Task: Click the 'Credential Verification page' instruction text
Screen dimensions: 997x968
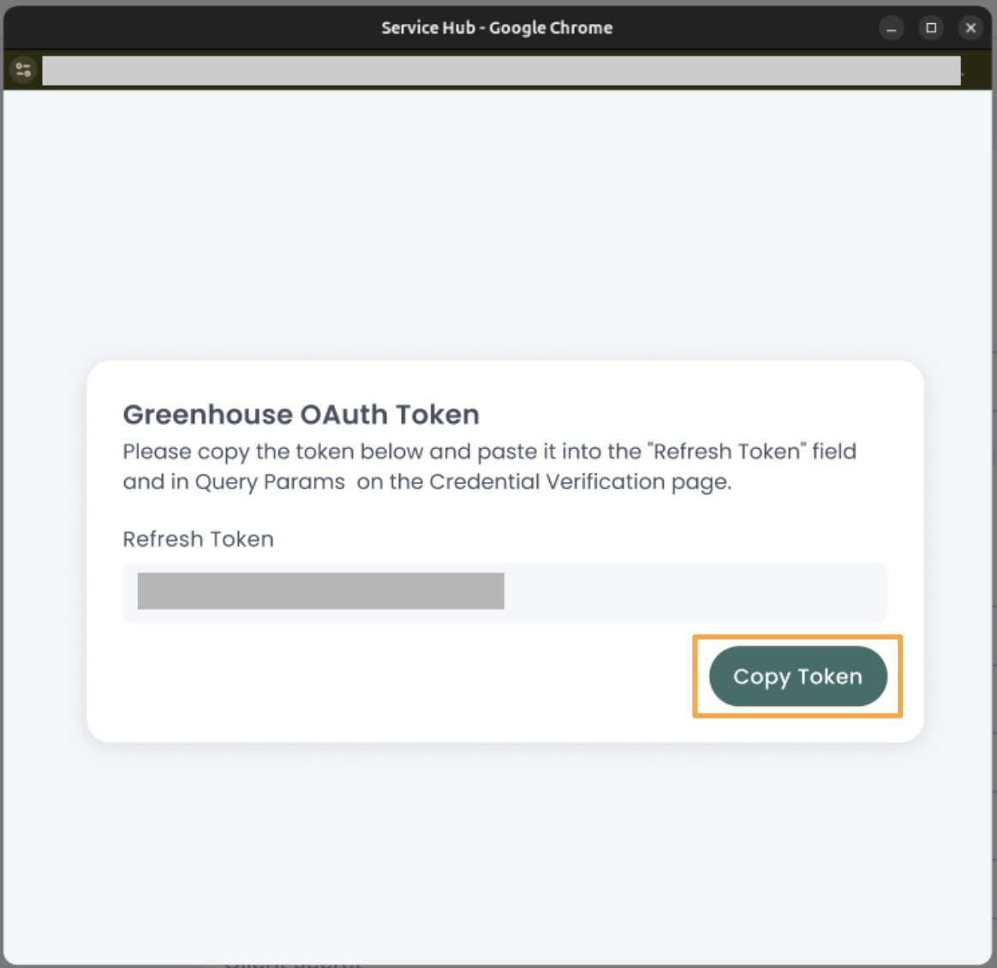Action: 580,482
